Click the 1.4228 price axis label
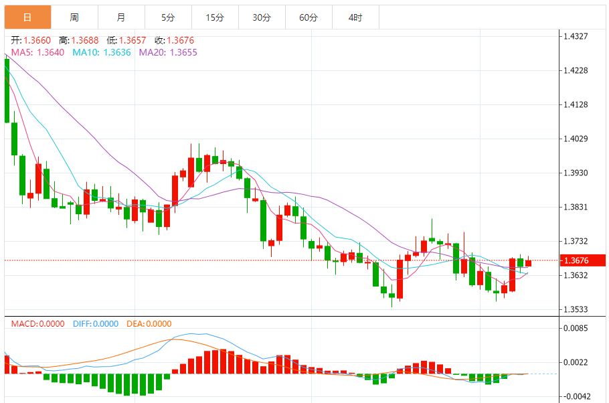Screen dimensions: 609x403 (x=576, y=70)
